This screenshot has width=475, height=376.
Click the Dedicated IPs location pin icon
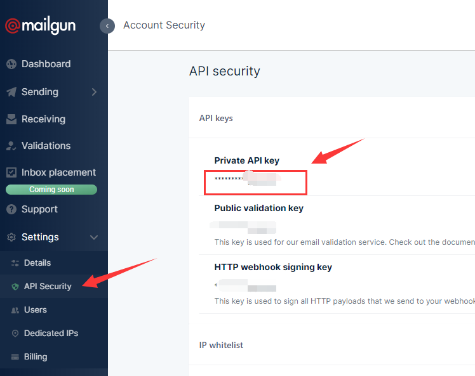click(15, 334)
